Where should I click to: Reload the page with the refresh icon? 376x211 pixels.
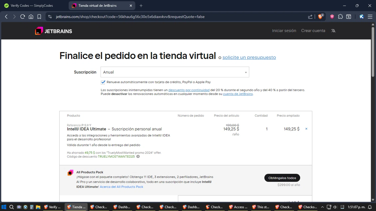pos(23,17)
